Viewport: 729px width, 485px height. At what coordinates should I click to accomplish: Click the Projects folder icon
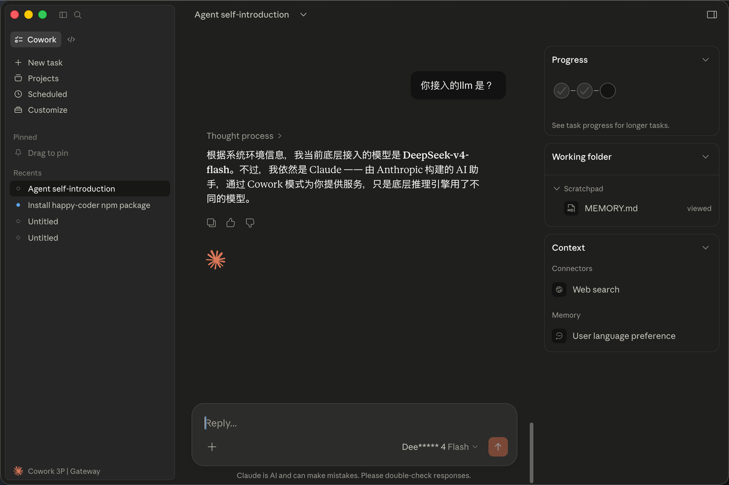coord(18,78)
